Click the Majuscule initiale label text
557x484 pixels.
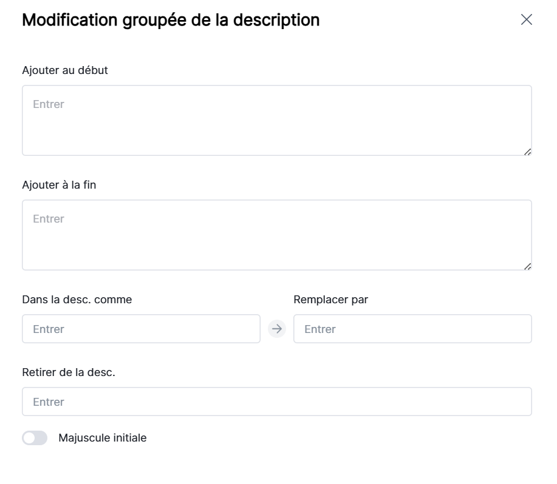103,438
